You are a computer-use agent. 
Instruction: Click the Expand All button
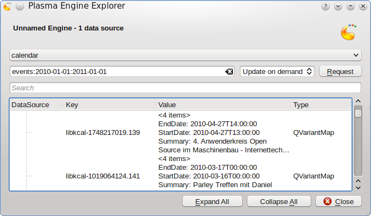click(x=212, y=201)
